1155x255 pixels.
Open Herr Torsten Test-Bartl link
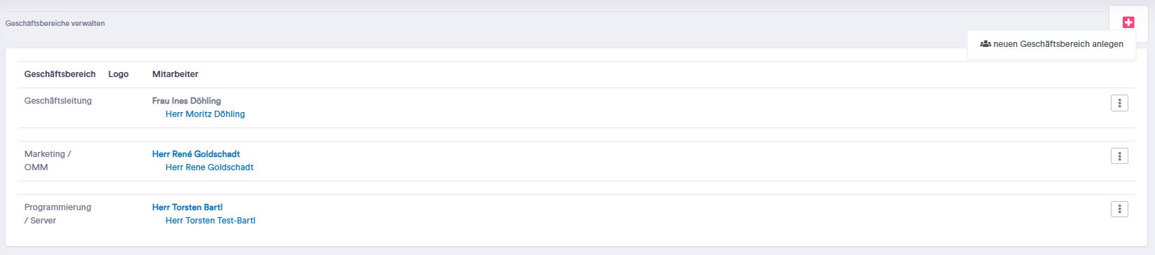tap(210, 221)
